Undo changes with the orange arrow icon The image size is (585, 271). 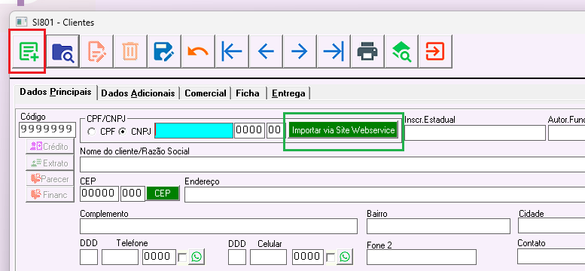(x=198, y=51)
